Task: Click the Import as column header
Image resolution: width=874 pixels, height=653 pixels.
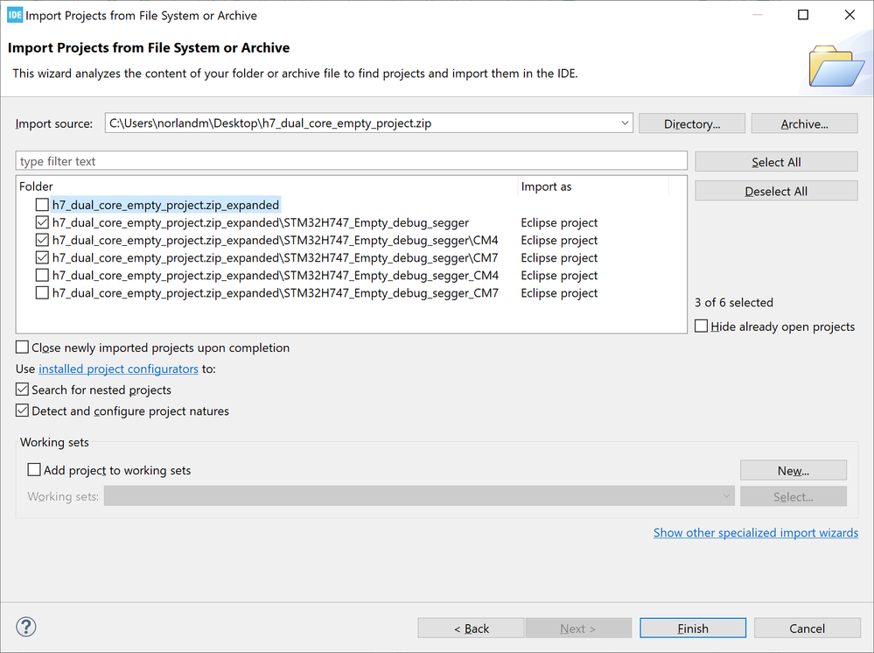Action: 593,186
